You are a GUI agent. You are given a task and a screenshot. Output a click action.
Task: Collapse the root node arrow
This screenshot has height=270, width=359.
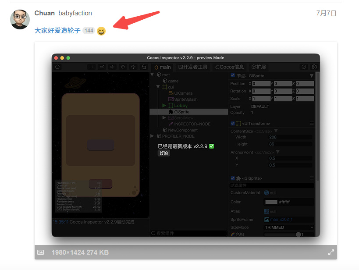tap(152, 75)
